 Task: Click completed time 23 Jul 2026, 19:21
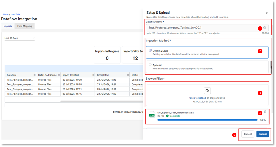click(106, 84)
